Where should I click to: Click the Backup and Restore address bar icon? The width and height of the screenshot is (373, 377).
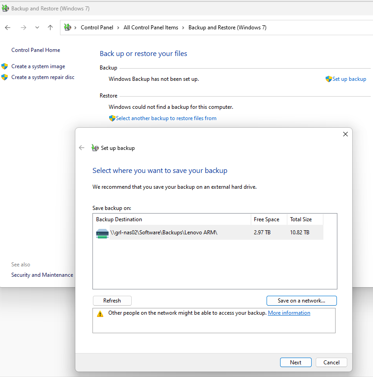coord(68,28)
